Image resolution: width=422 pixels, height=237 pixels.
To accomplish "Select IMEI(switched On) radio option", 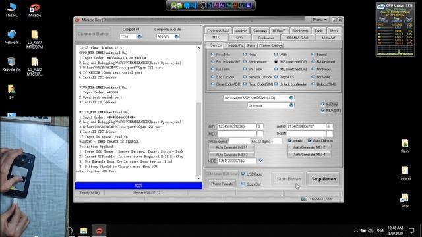I will (x=276, y=69).
